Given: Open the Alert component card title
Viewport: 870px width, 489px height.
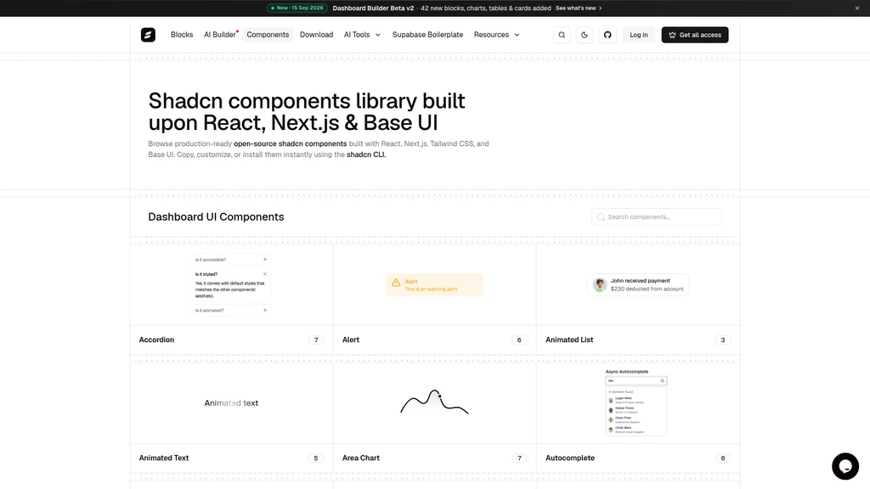Looking at the screenshot, I should click(x=351, y=340).
